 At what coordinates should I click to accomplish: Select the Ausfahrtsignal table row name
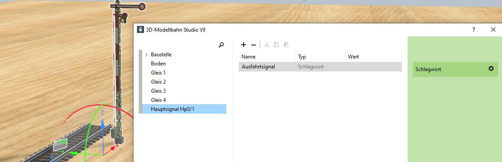click(x=258, y=67)
